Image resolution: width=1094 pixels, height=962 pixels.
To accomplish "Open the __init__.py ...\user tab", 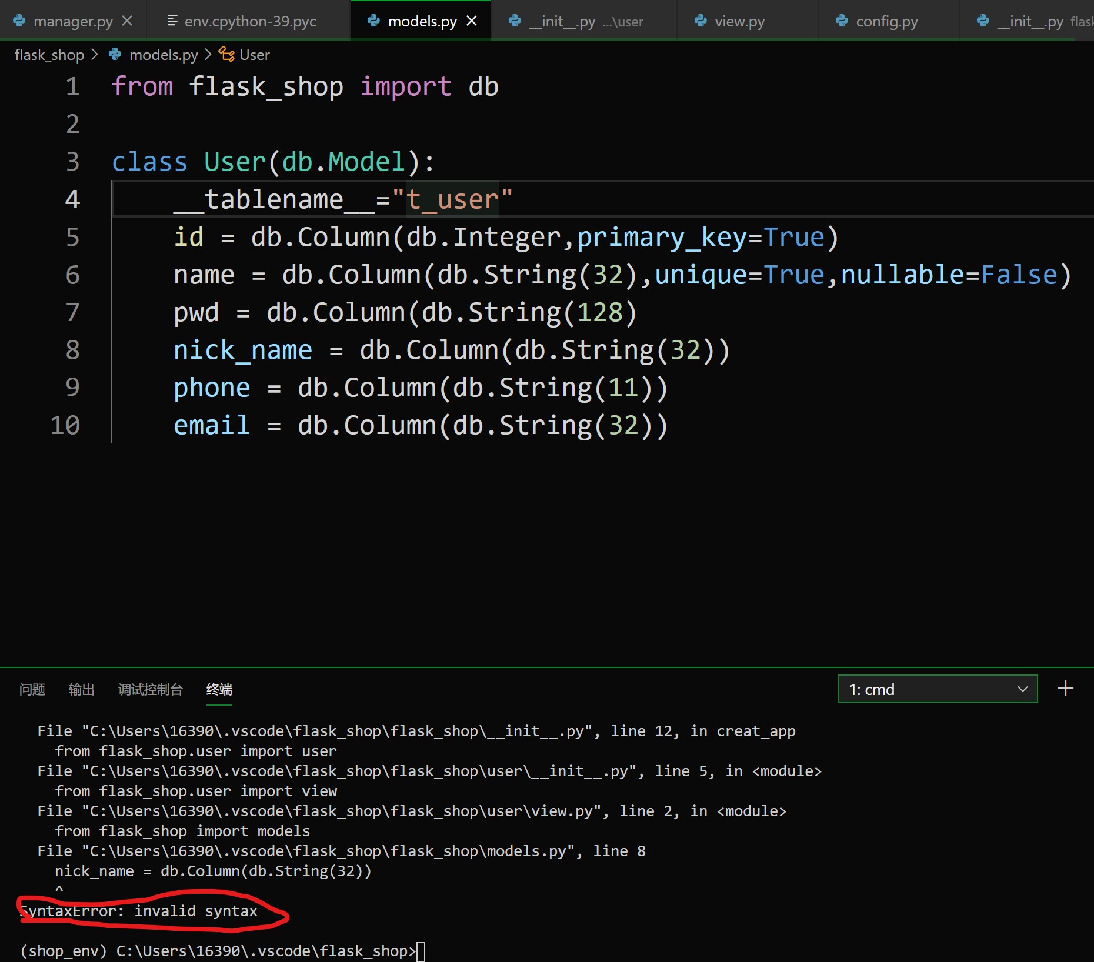I will (584, 21).
